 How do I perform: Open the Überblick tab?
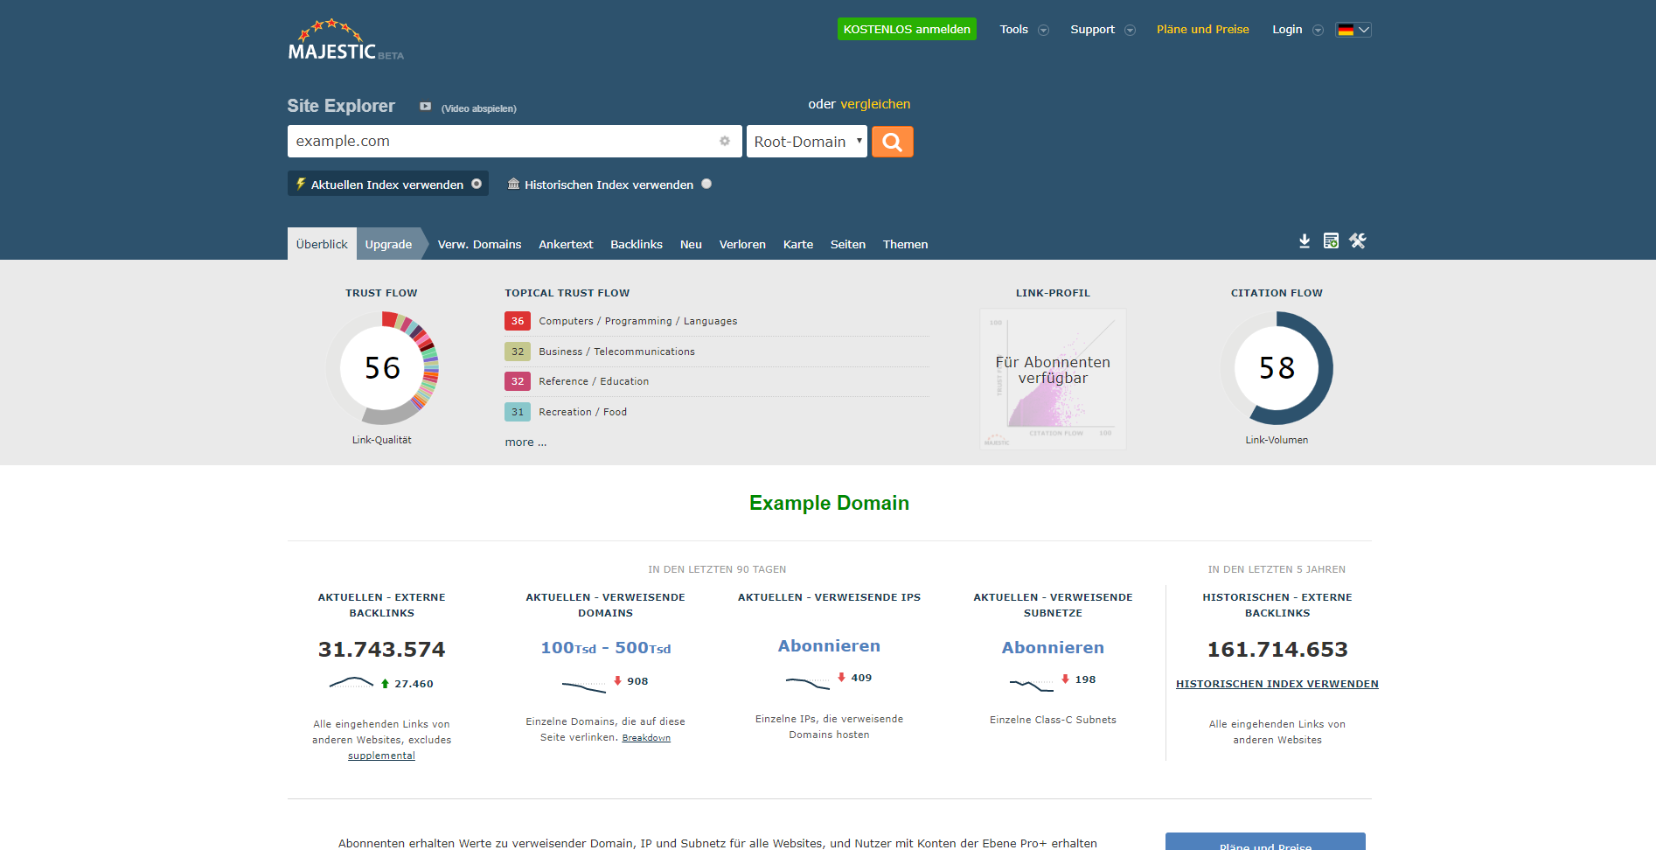322,244
